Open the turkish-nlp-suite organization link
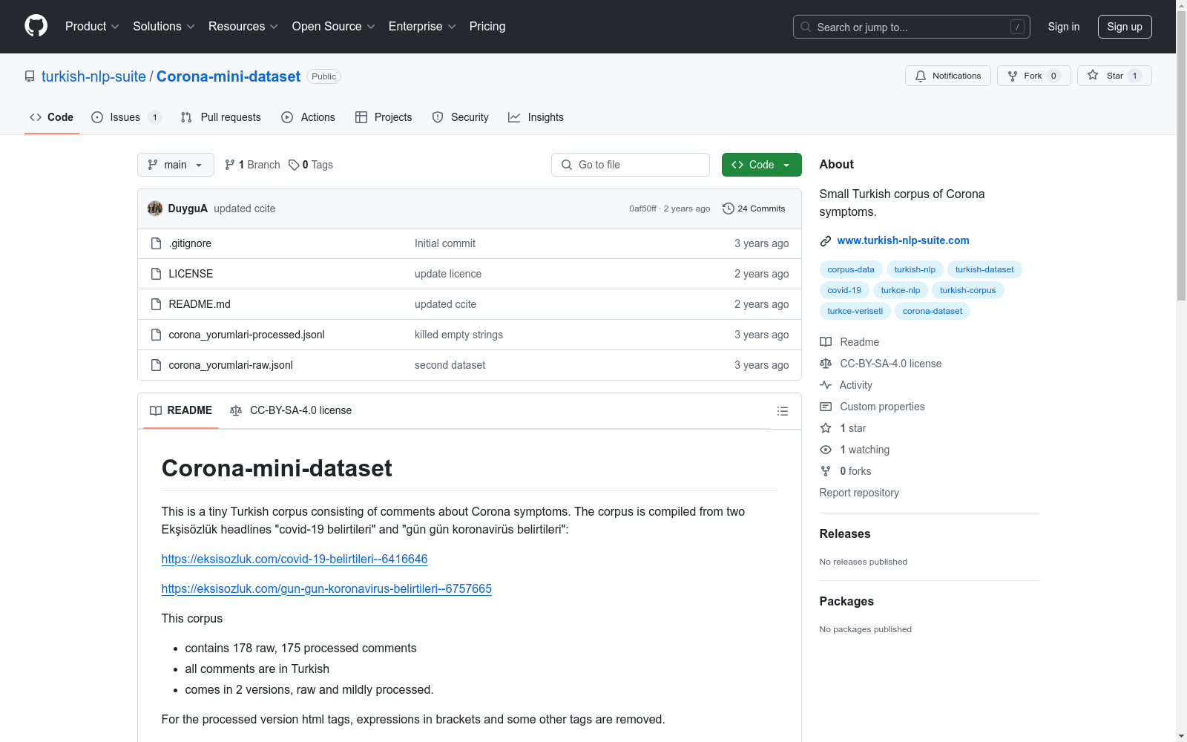The height and width of the screenshot is (742, 1187). [93, 76]
